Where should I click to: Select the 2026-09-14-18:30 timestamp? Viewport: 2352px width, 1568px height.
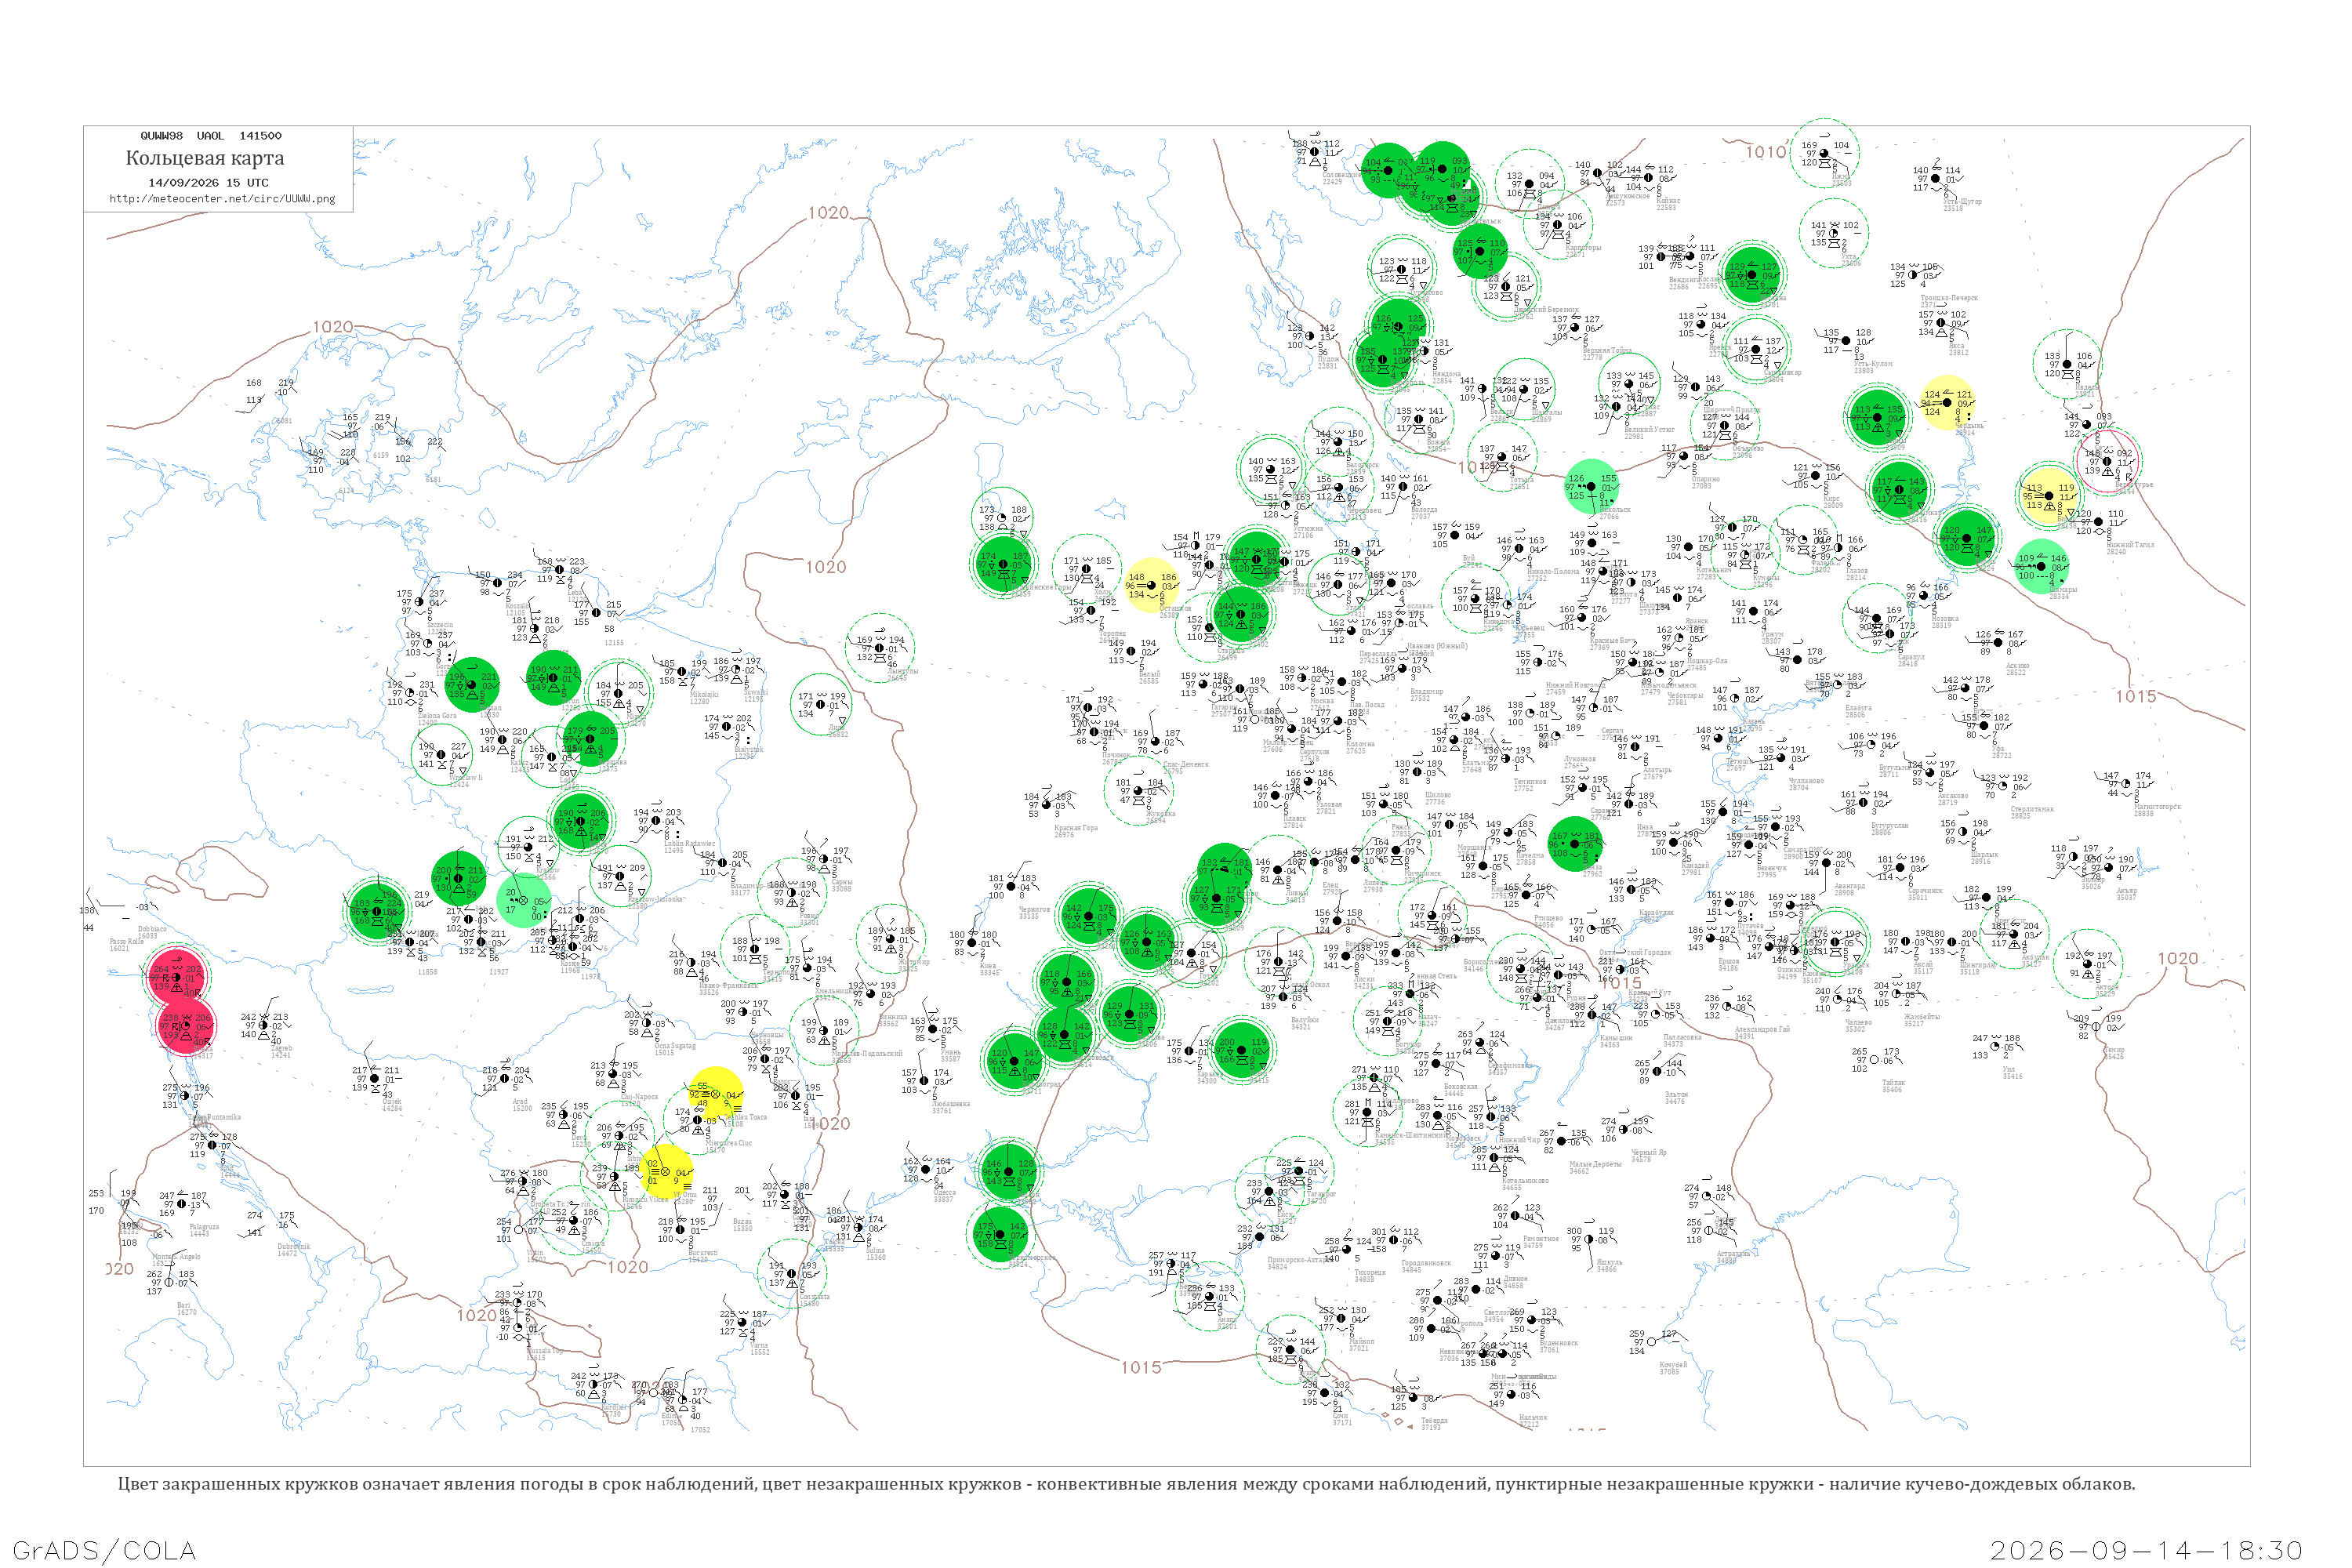(x=2146, y=1550)
